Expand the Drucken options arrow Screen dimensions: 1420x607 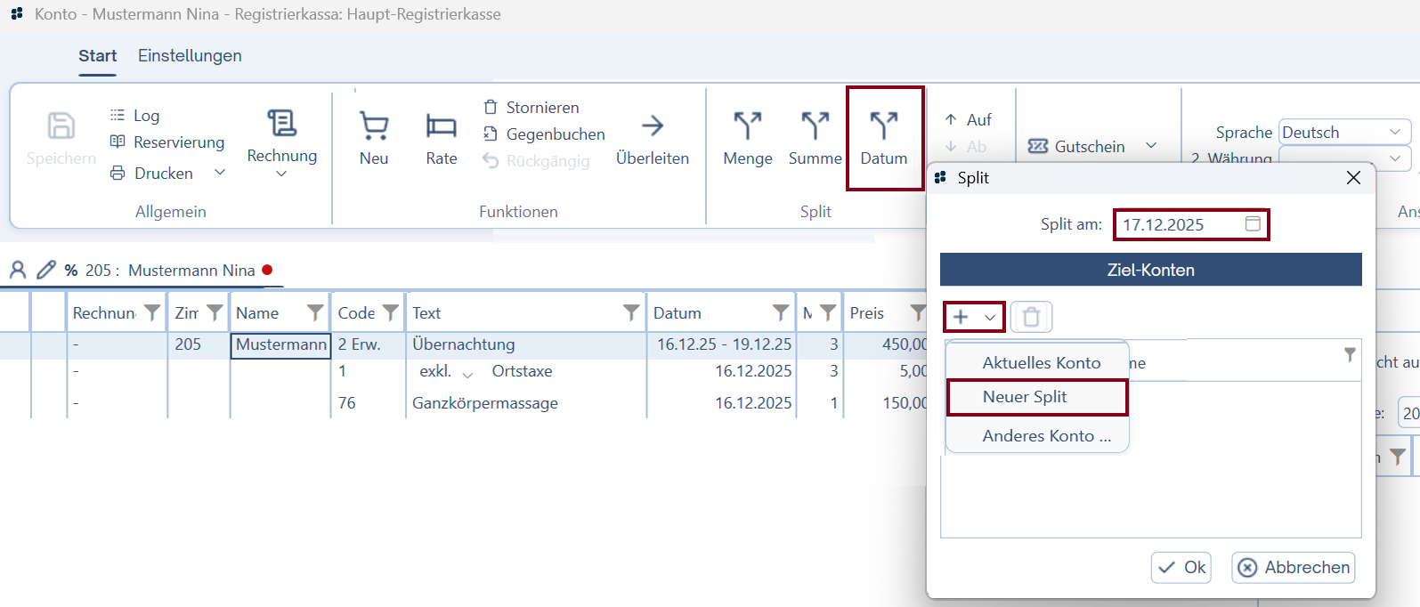point(220,173)
